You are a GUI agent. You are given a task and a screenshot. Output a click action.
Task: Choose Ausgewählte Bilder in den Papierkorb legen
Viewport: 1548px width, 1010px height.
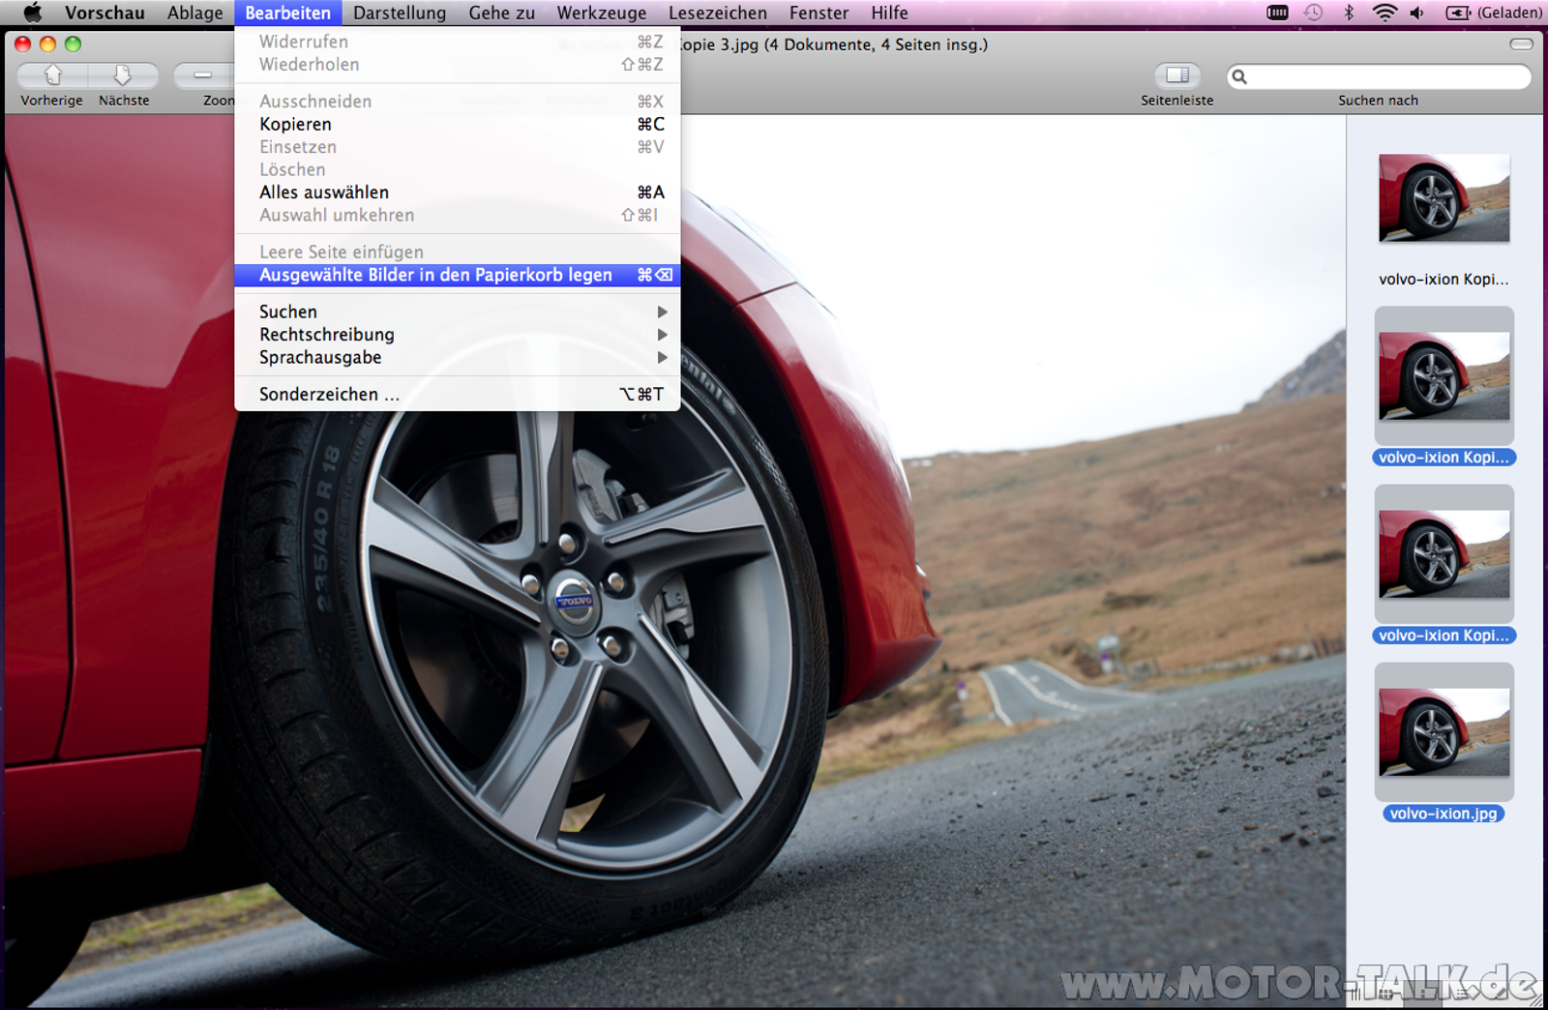pyautogui.click(x=435, y=275)
